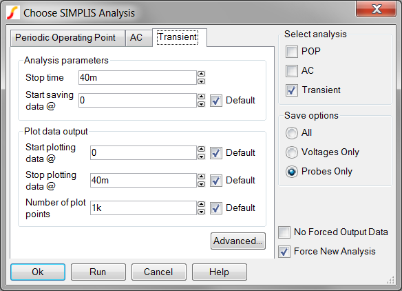Click the Run button

[98, 272]
